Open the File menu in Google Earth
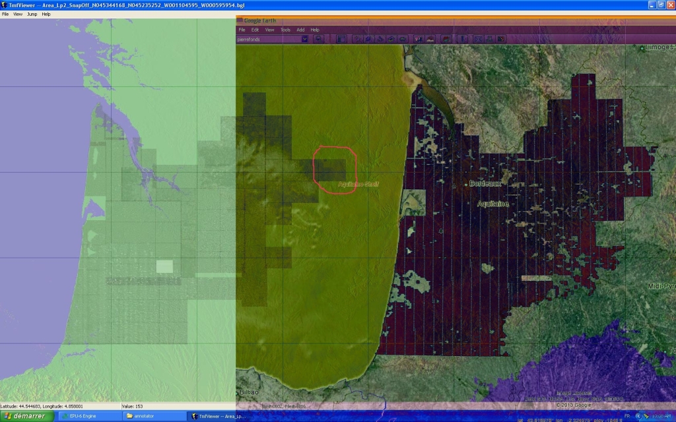676x422 pixels. pyautogui.click(x=242, y=30)
